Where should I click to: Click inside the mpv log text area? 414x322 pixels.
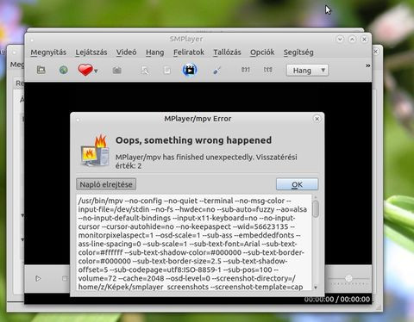pos(194,243)
